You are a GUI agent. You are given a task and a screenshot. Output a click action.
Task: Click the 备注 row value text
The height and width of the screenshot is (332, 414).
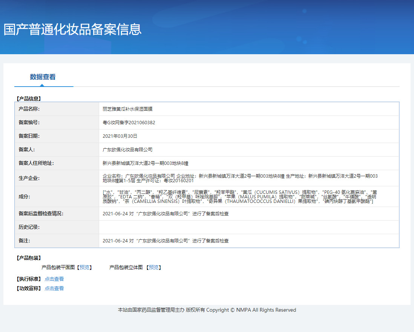(166, 241)
